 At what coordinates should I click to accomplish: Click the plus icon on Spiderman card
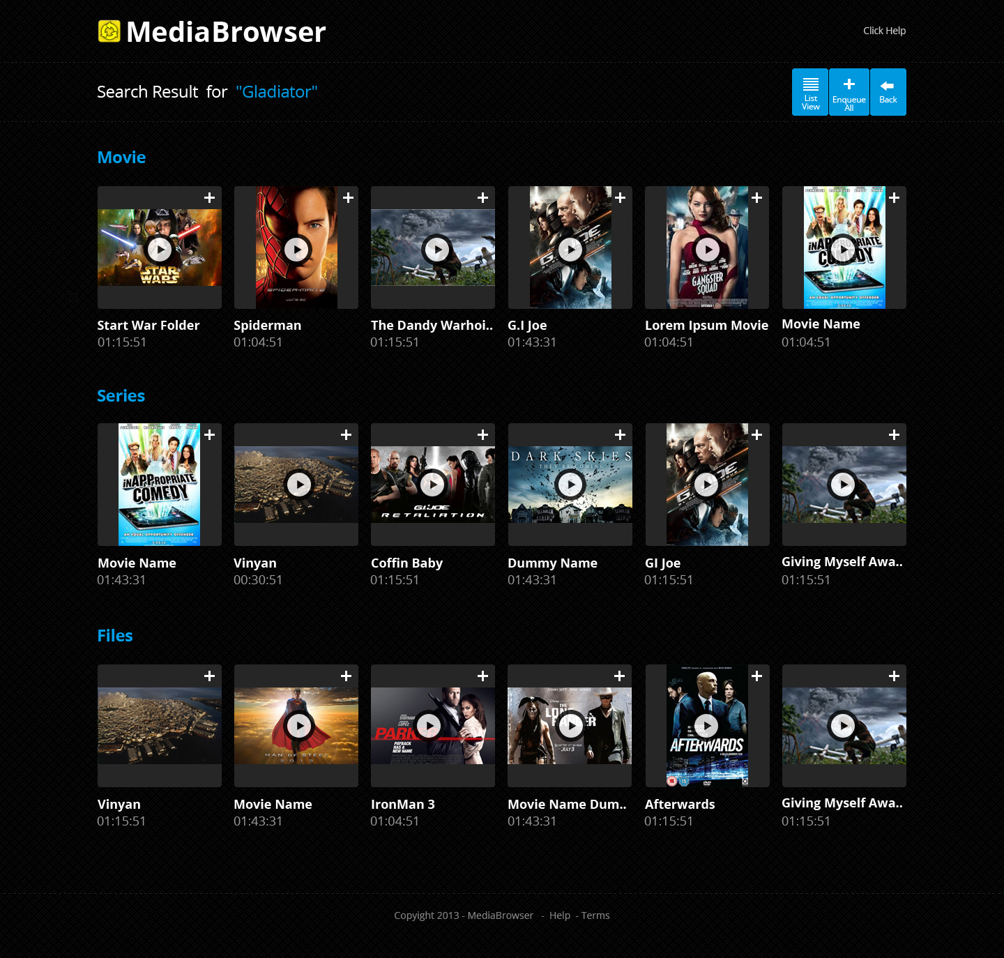[349, 198]
